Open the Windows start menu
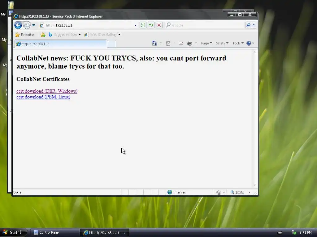The width and height of the screenshot is (317, 237). [14, 232]
